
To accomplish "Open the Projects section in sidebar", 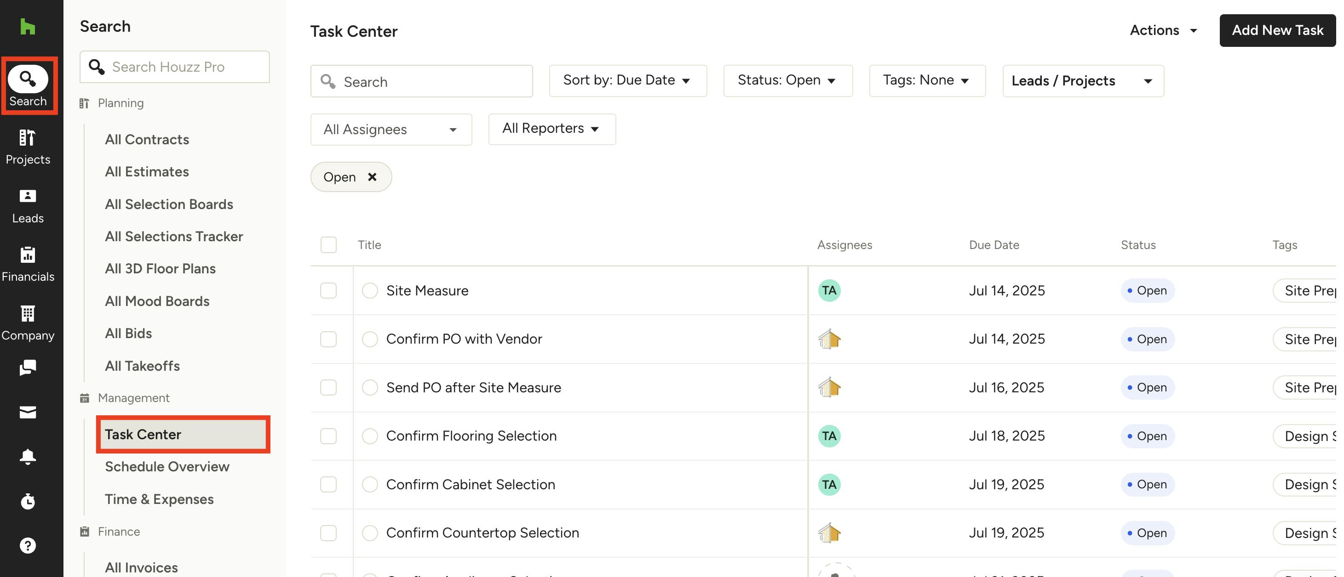I will point(28,147).
